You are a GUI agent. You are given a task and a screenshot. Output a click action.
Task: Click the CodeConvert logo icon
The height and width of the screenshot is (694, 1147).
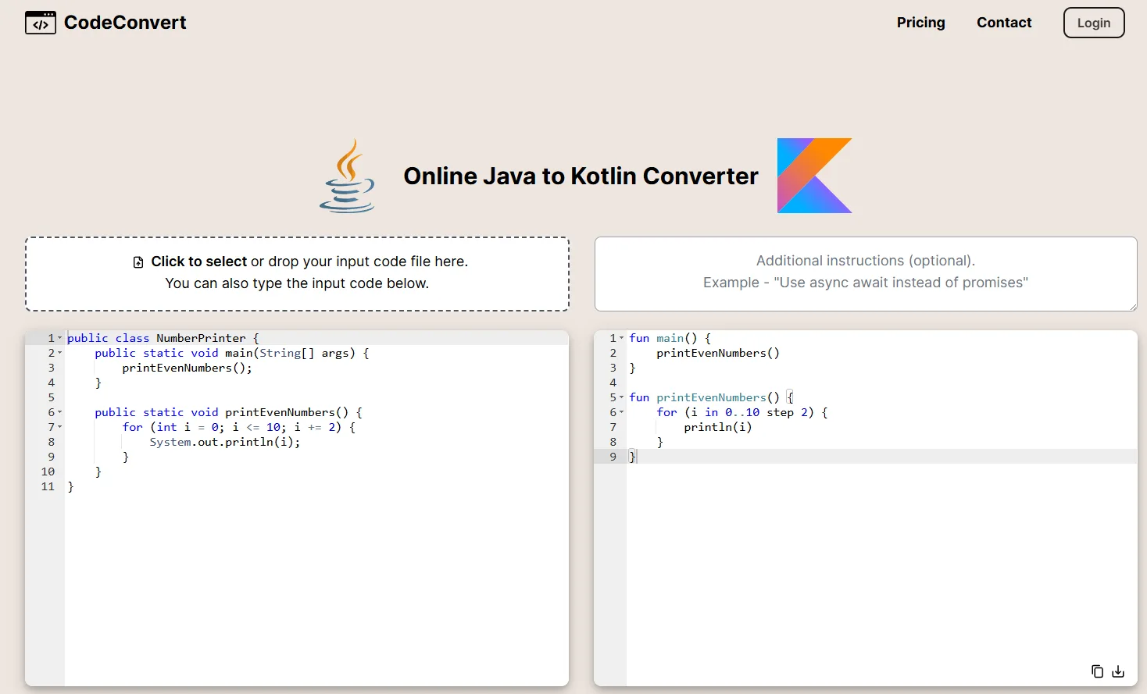tap(41, 23)
